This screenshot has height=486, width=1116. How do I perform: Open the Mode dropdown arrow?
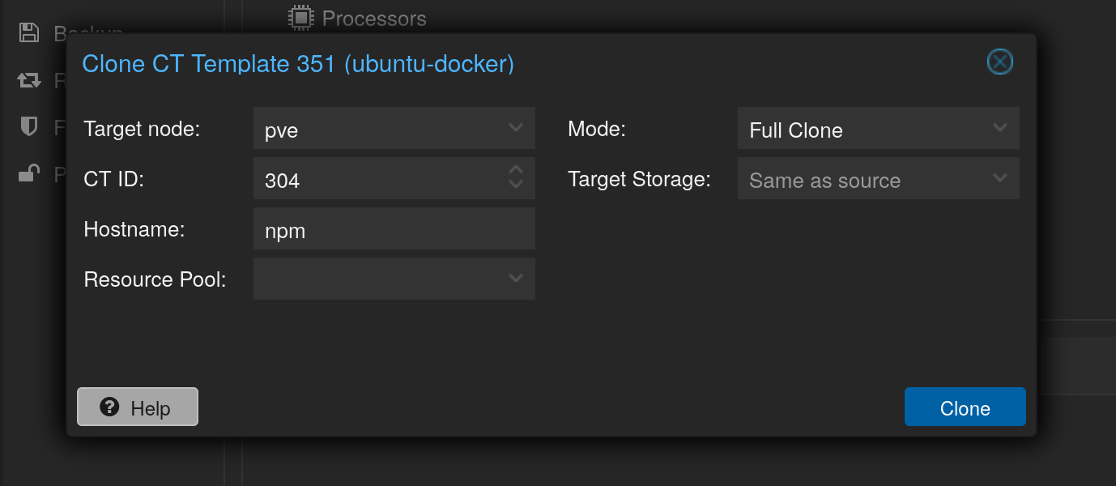(x=1000, y=128)
